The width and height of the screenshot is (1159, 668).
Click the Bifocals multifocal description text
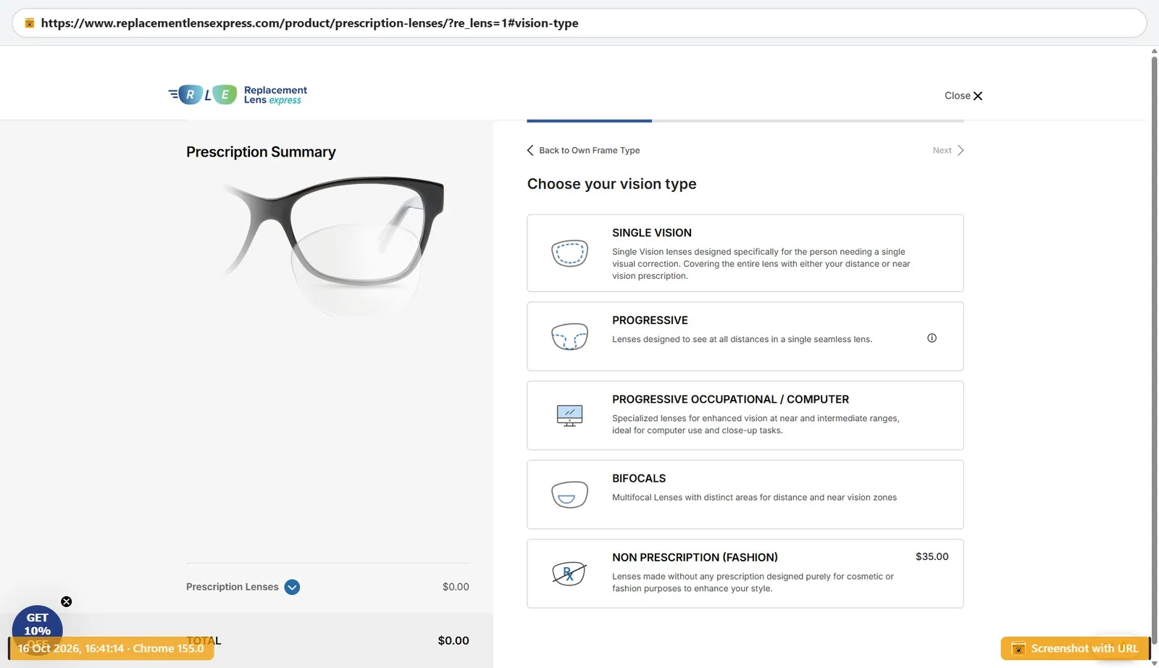click(x=754, y=497)
